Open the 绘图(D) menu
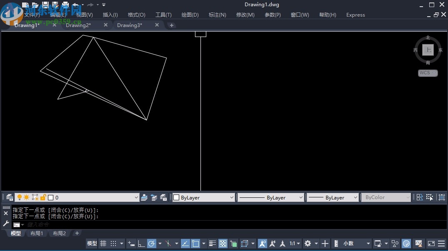 pos(190,15)
